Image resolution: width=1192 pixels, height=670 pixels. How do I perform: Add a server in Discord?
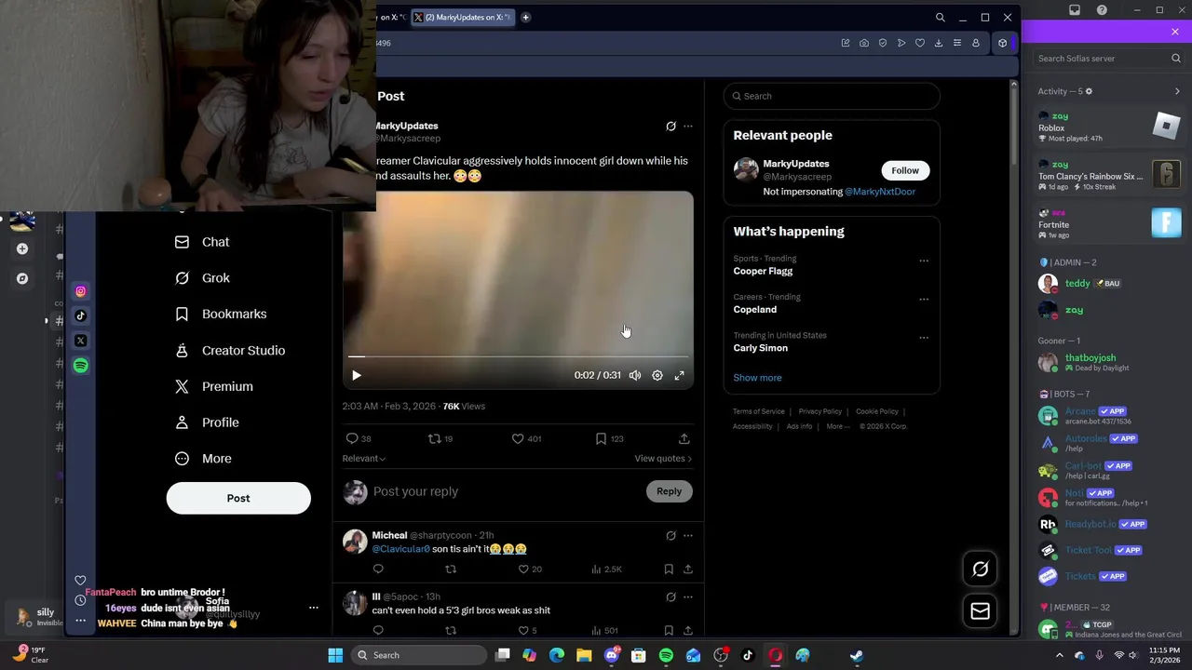[x=22, y=248]
